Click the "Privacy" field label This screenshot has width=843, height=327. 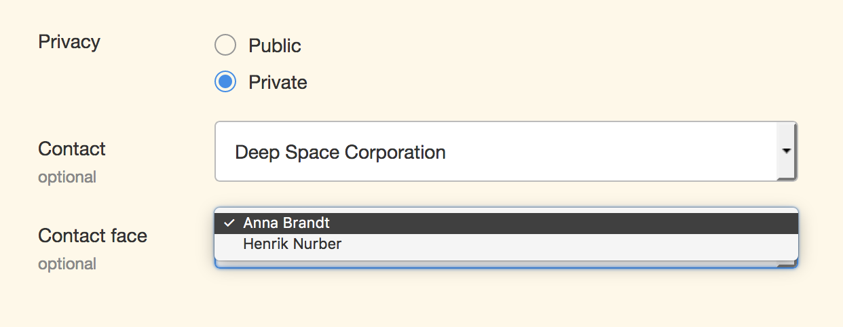[69, 42]
